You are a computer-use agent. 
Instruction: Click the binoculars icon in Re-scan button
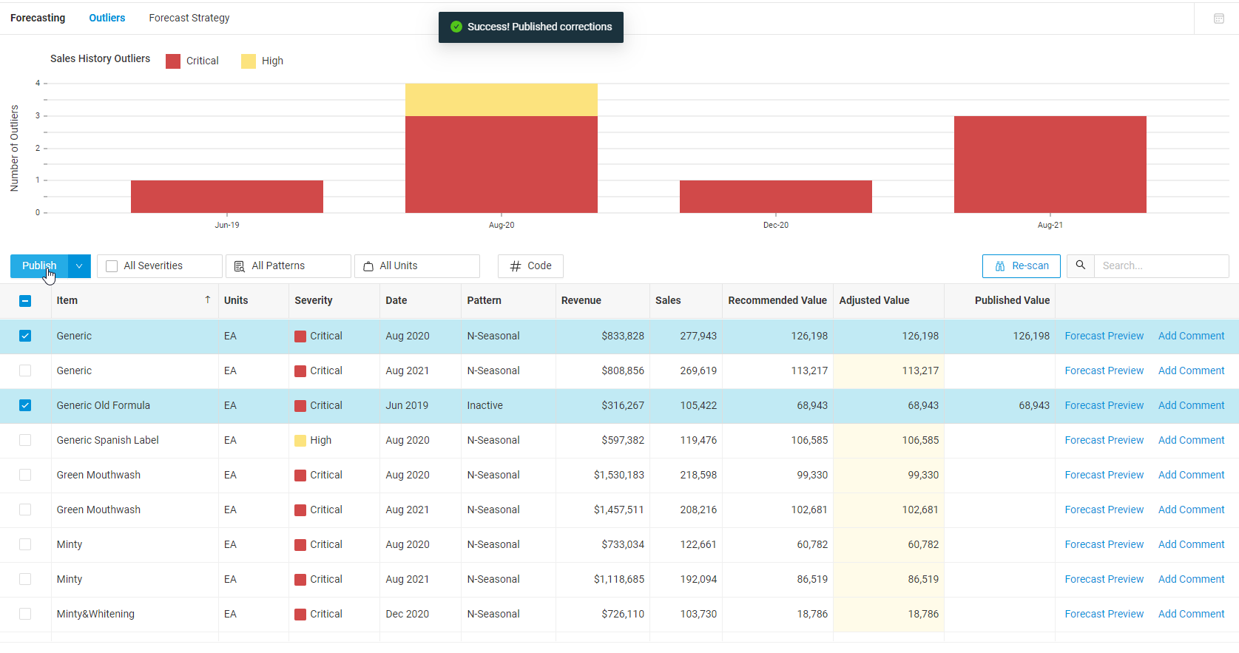click(x=1000, y=266)
